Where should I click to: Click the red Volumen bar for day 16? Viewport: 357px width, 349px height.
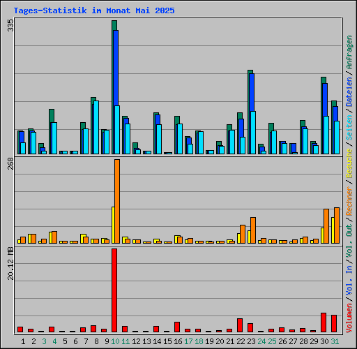tap(177, 327)
